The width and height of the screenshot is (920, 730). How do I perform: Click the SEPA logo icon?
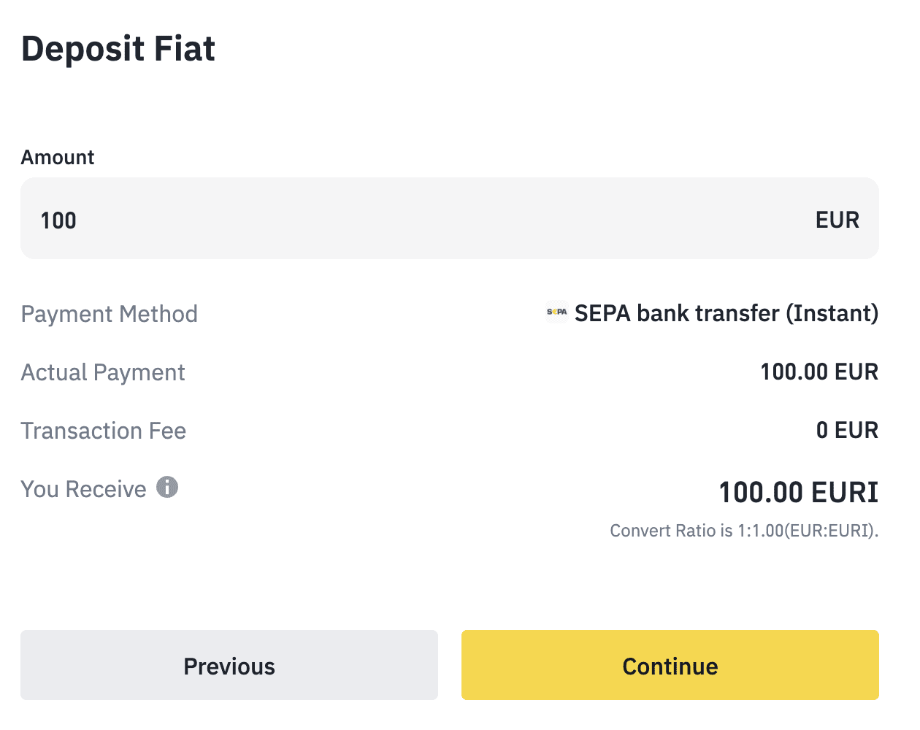[556, 312]
